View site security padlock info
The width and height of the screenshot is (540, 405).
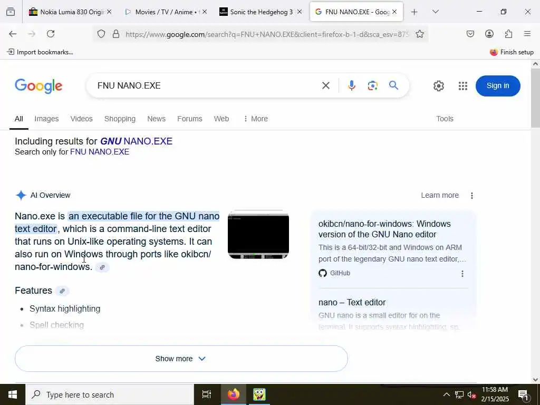(x=116, y=34)
